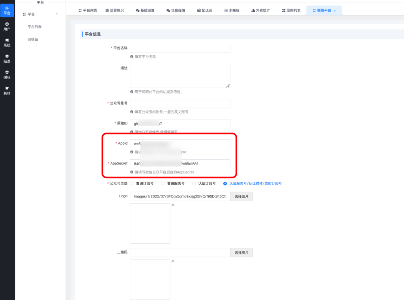The width and height of the screenshot is (404, 300).
Task: Click 选择图片 button next to Logo
Action: (241, 196)
